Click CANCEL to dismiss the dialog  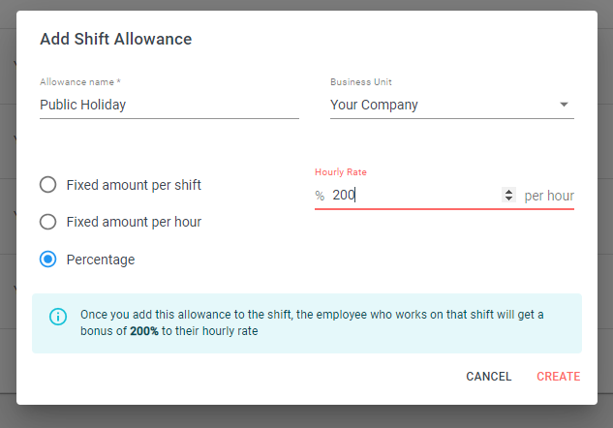tap(489, 377)
